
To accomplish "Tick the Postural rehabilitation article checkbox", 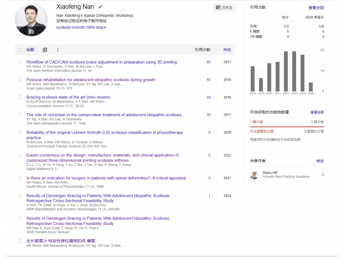I will [x=20, y=80].
